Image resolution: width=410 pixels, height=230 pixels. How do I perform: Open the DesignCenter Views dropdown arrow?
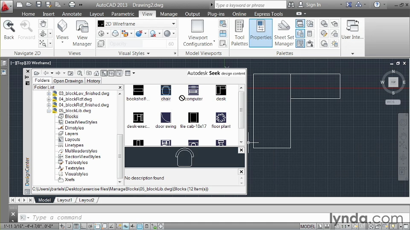[x=134, y=73]
